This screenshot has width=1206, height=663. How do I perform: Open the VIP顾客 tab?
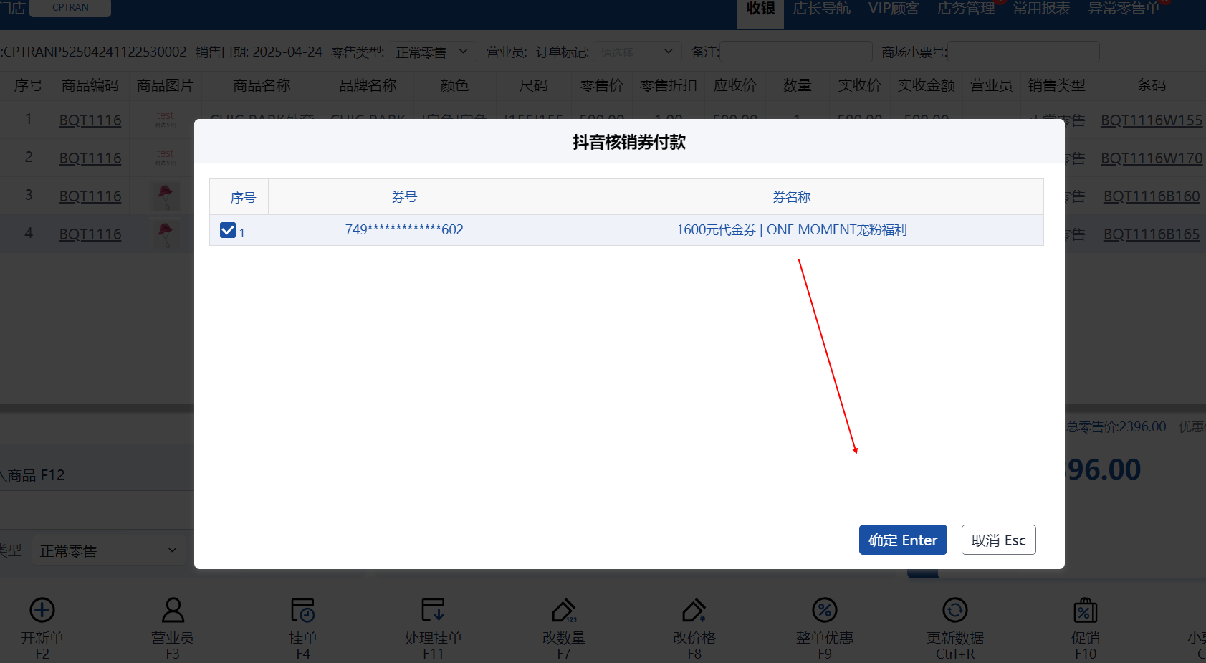pos(894,9)
